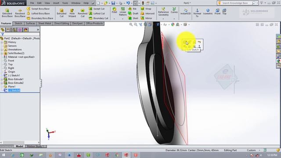Open the File menu

coord(32,3)
